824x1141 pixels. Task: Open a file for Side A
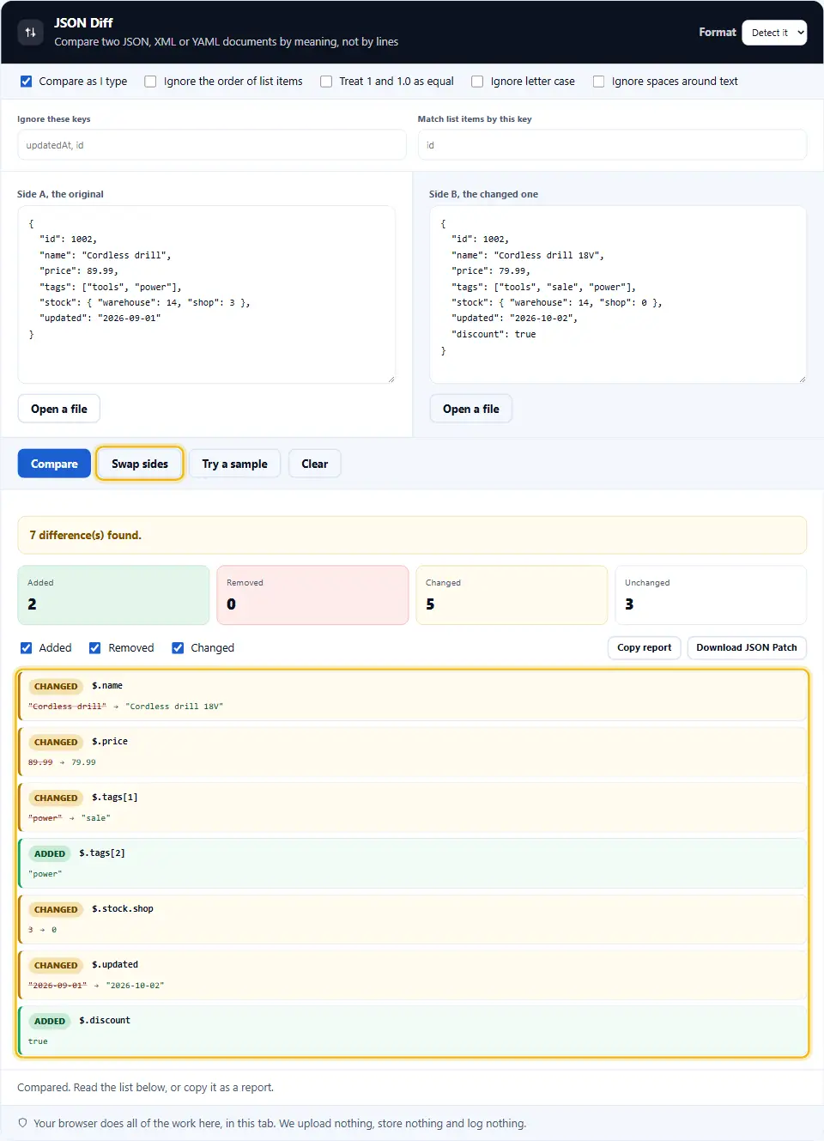coord(58,409)
